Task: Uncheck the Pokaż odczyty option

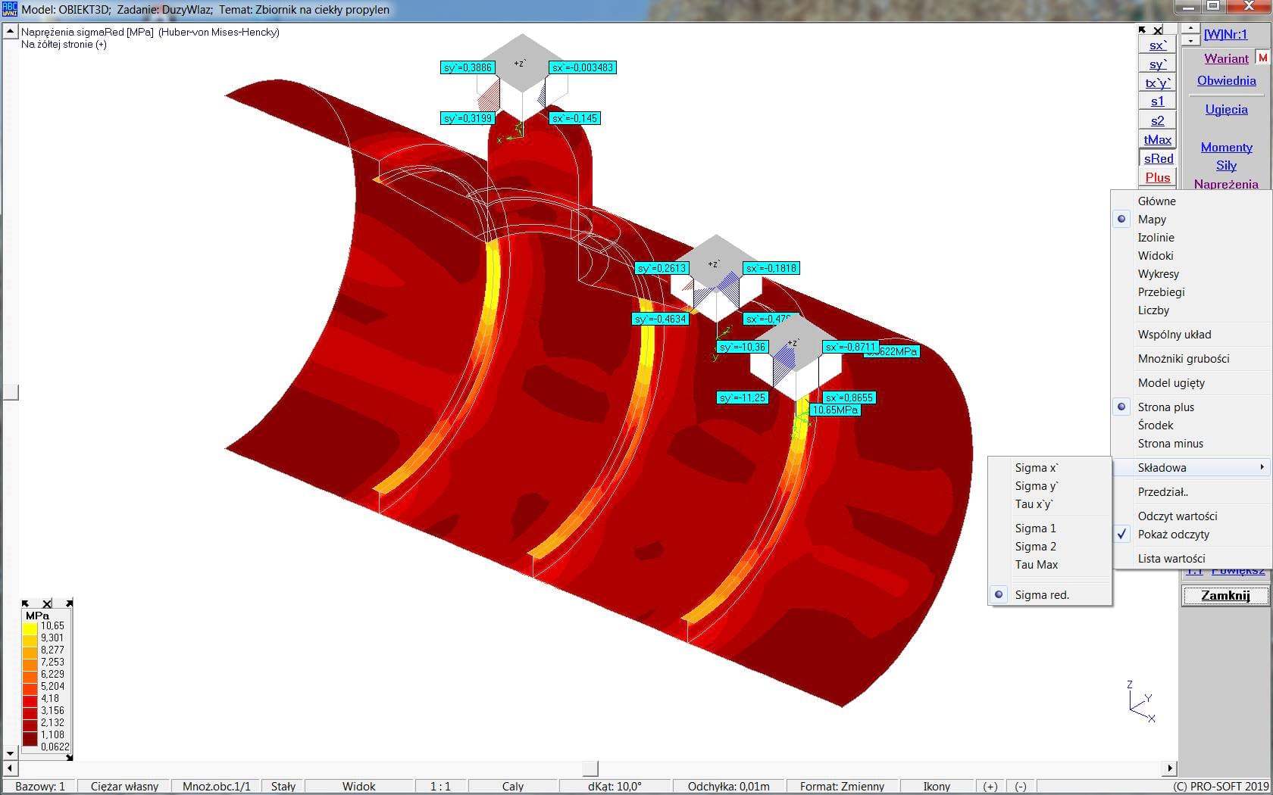Action: [x=1173, y=535]
